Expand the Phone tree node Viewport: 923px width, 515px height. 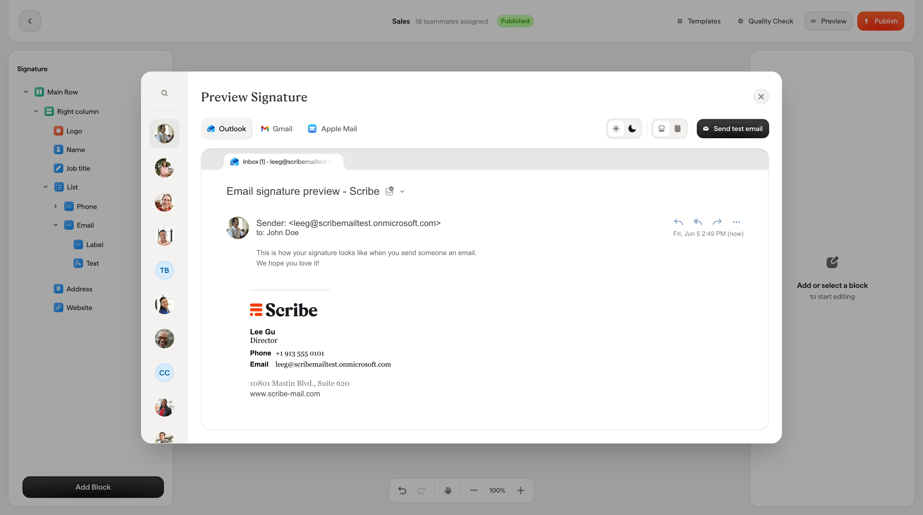pyautogui.click(x=56, y=206)
